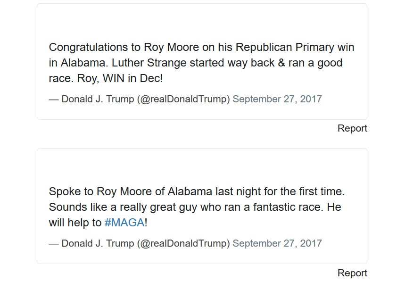Click the 'race. Roy, WIN in Dec!' line
397x282 pixels.
pyautogui.click(x=106, y=78)
